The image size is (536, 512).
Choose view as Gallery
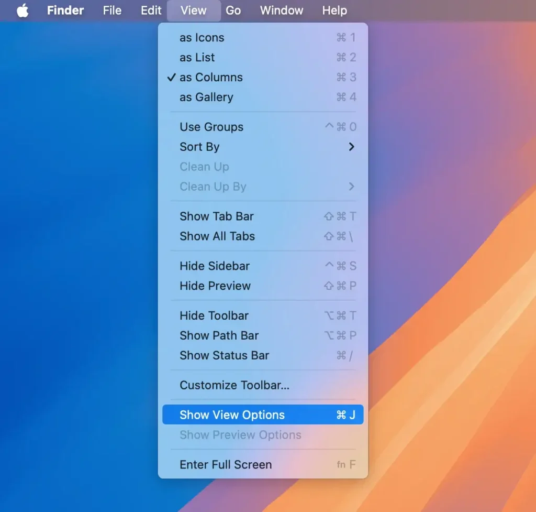pyautogui.click(x=263, y=97)
